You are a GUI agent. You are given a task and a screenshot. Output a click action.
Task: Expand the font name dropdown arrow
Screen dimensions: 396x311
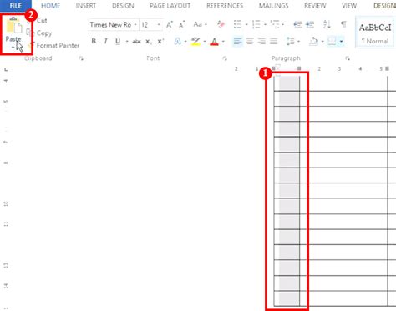[x=135, y=25]
